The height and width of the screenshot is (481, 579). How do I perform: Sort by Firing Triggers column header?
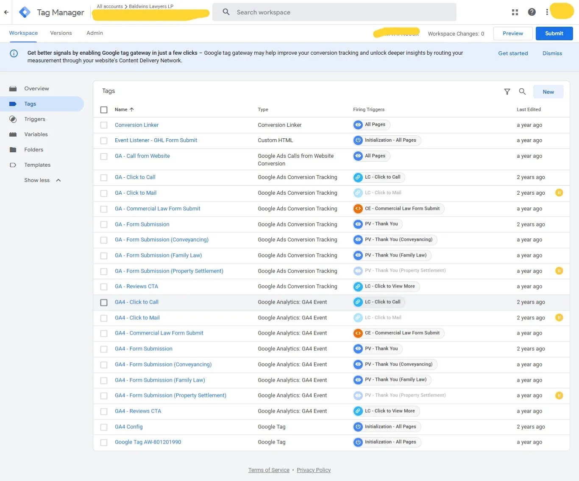[x=369, y=109]
